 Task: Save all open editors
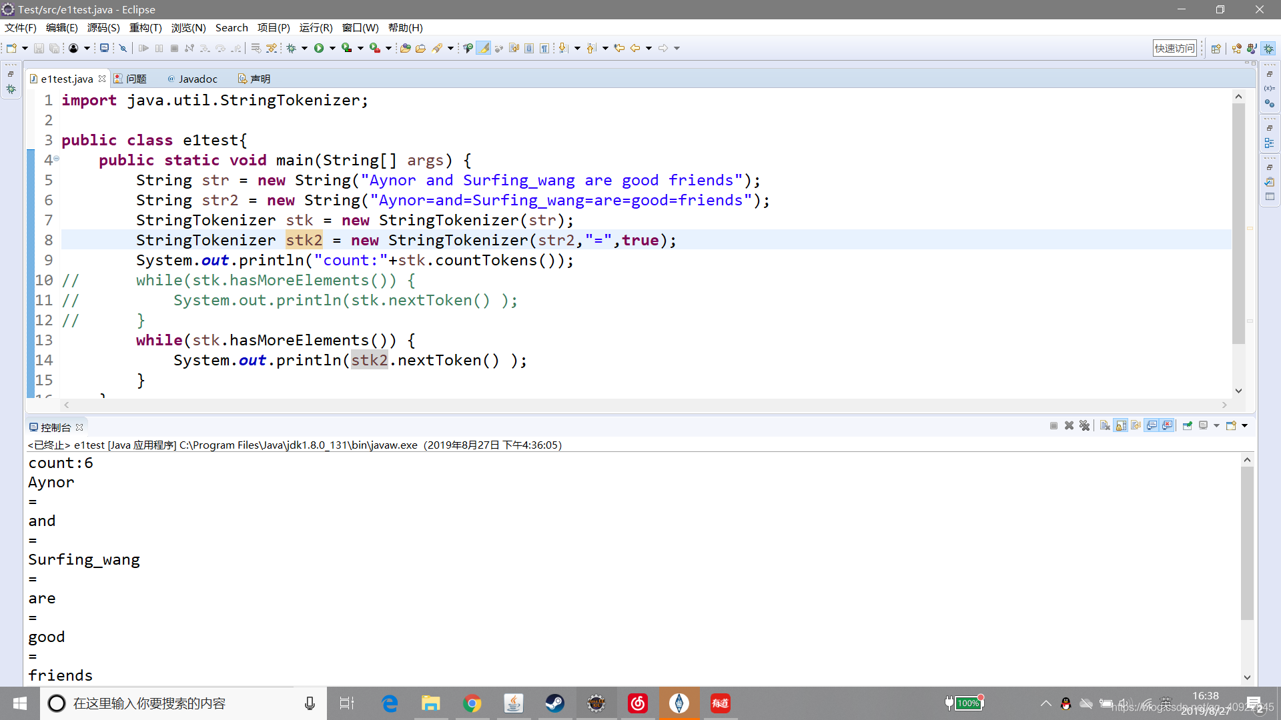54,48
